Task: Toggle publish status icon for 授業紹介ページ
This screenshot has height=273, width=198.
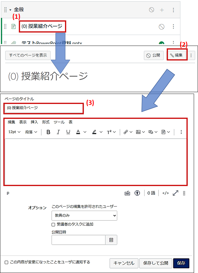Action: coord(162,27)
